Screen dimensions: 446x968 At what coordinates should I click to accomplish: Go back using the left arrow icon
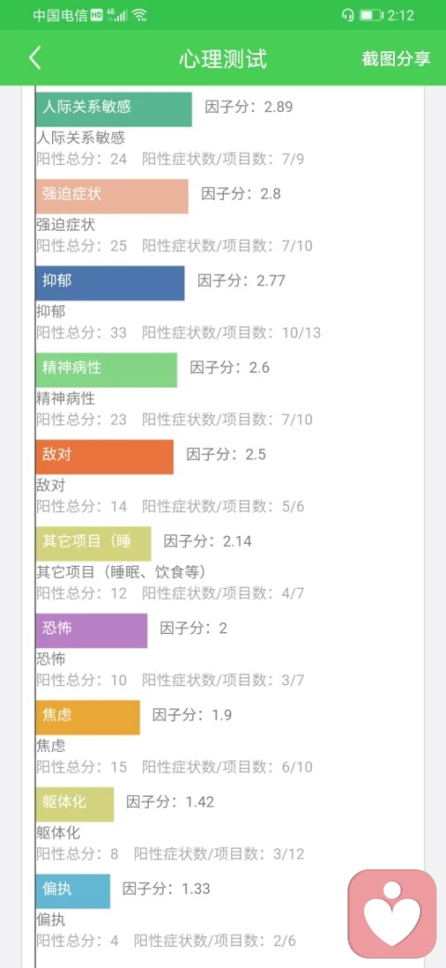[35, 58]
